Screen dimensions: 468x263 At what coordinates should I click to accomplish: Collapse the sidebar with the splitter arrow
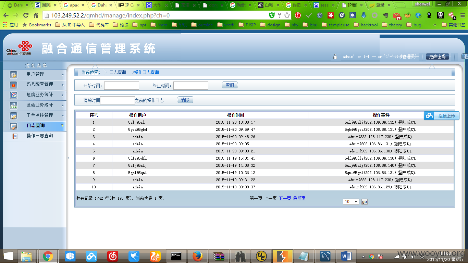coord(68,158)
